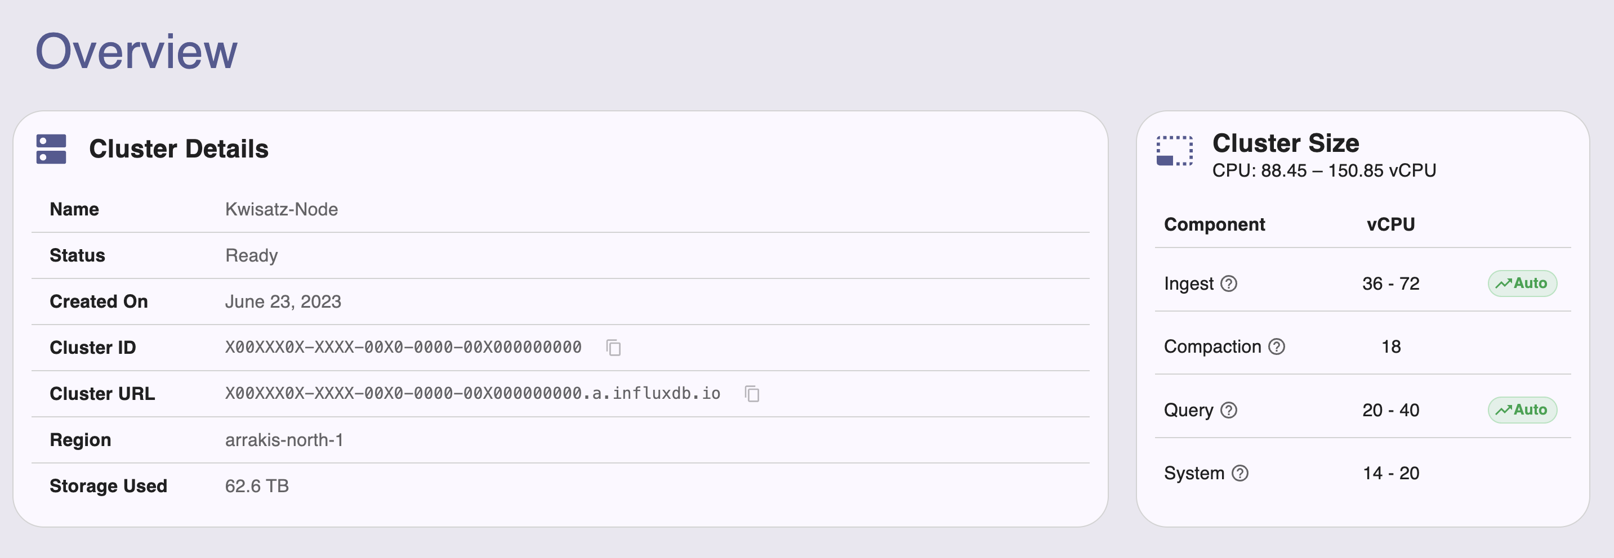Viewport: 1614px width, 558px height.
Task: Click the CPU range 88.45 – 150.85 vCPU
Action: [1325, 170]
